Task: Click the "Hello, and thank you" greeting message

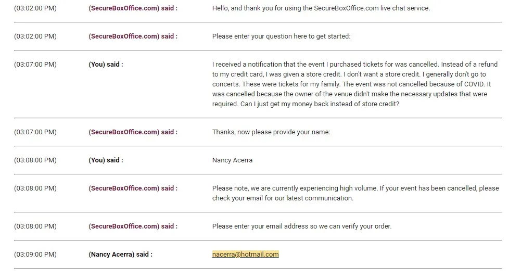Action: (x=321, y=8)
